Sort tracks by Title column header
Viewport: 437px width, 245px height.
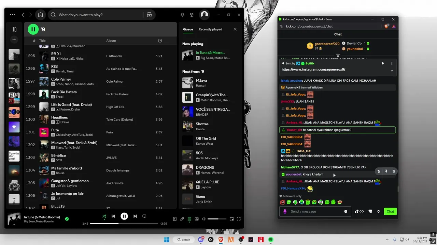42,40
